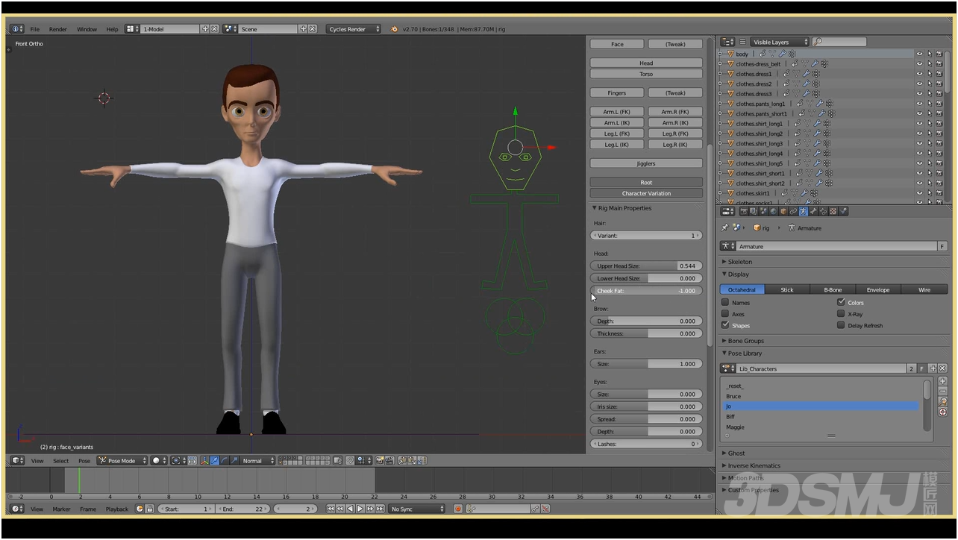Open the Render menu
The height and width of the screenshot is (540, 958).
coord(57,29)
